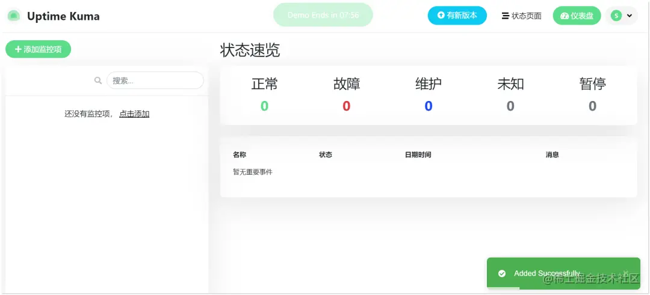Click the 名称 column header
The height and width of the screenshot is (295, 650).
pyautogui.click(x=240, y=155)
